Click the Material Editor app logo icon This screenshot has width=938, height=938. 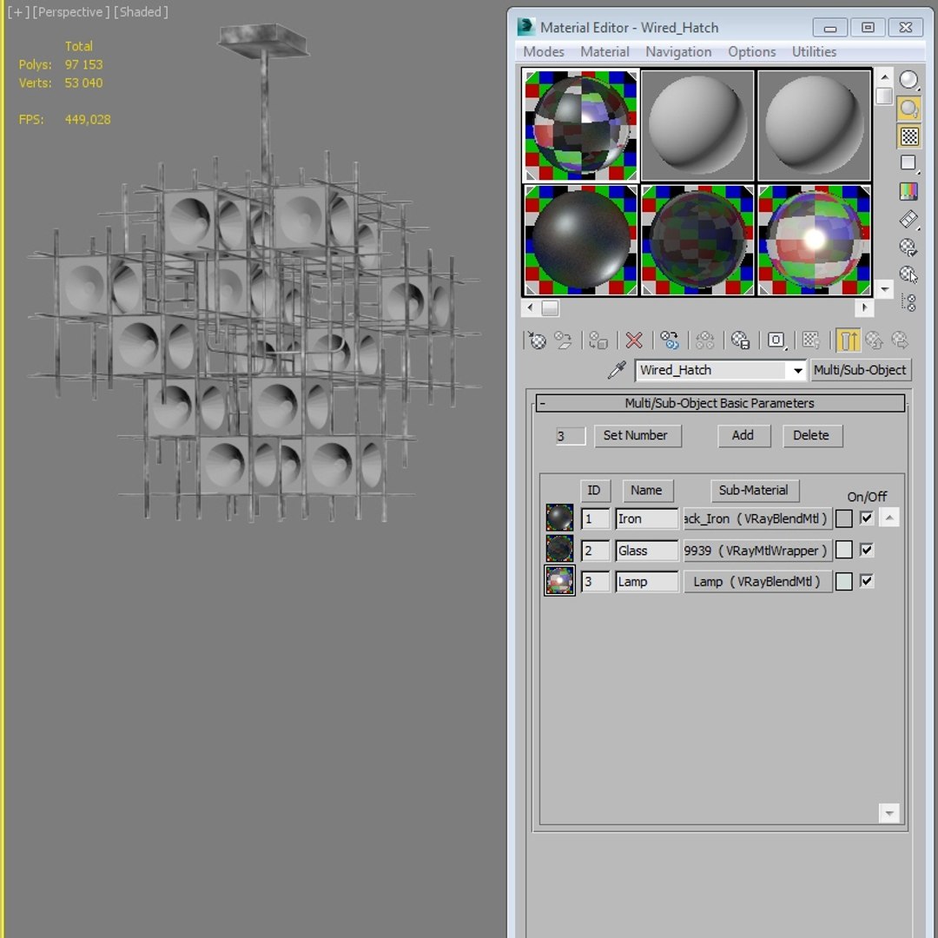pyautogui.click(x=525, y=27)
